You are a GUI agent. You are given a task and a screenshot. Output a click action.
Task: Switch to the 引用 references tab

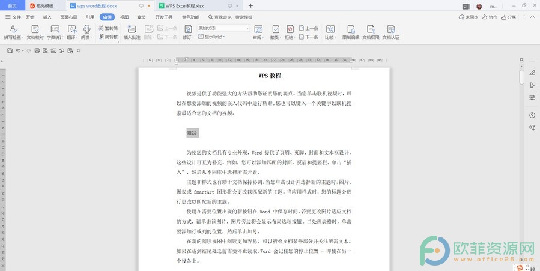[x=90, y=17]
